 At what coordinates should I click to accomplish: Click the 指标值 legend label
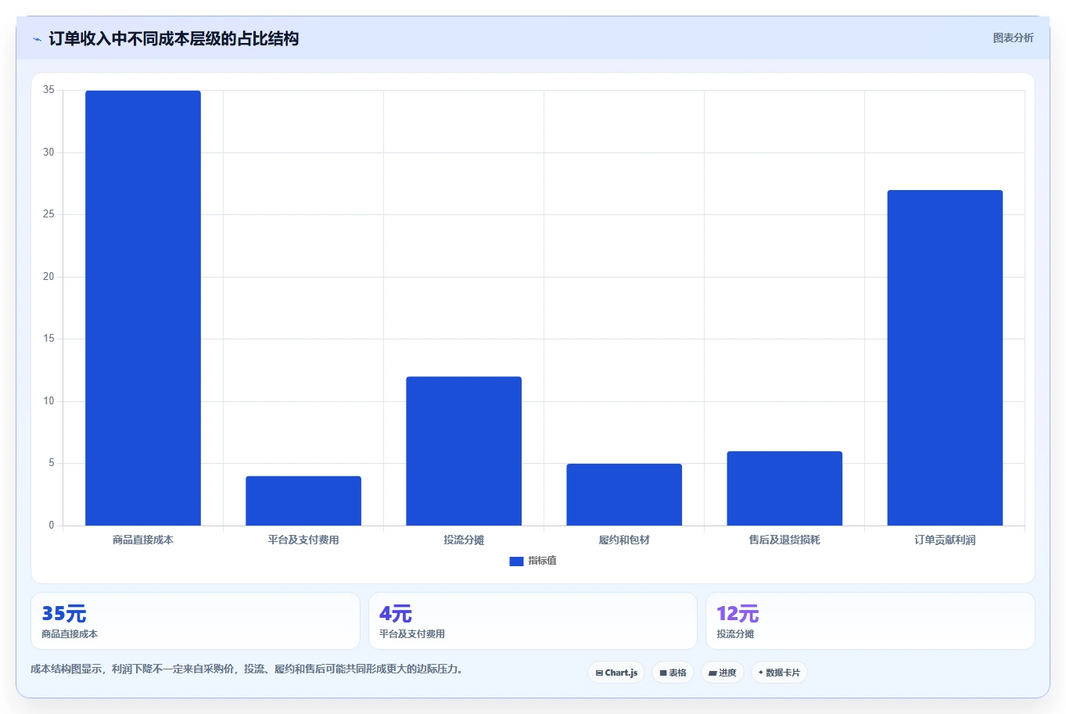(542, 561)
